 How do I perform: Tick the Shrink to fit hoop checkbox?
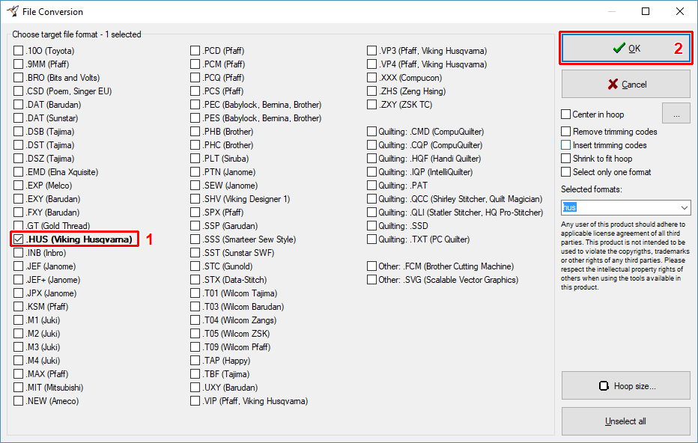pyautogui.click(x=565, y=159)
